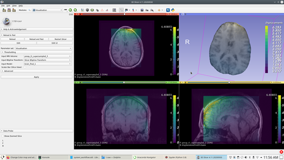Viewport: 284px width, 160px height.
Task: Open the Segment Editor module icon
Action: pos(107,10)
